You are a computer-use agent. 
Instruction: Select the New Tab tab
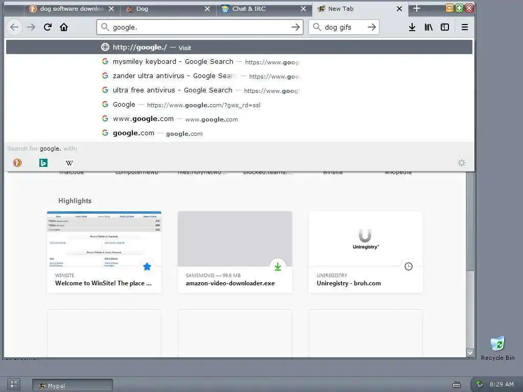pos(360,9)
